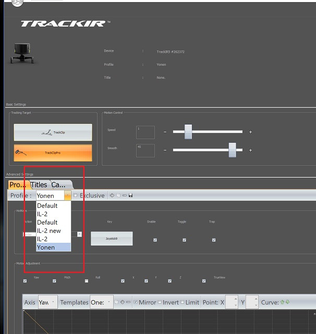Click the Speed value input box
Screen dimensions: 316x334
(x=145, y=132)
